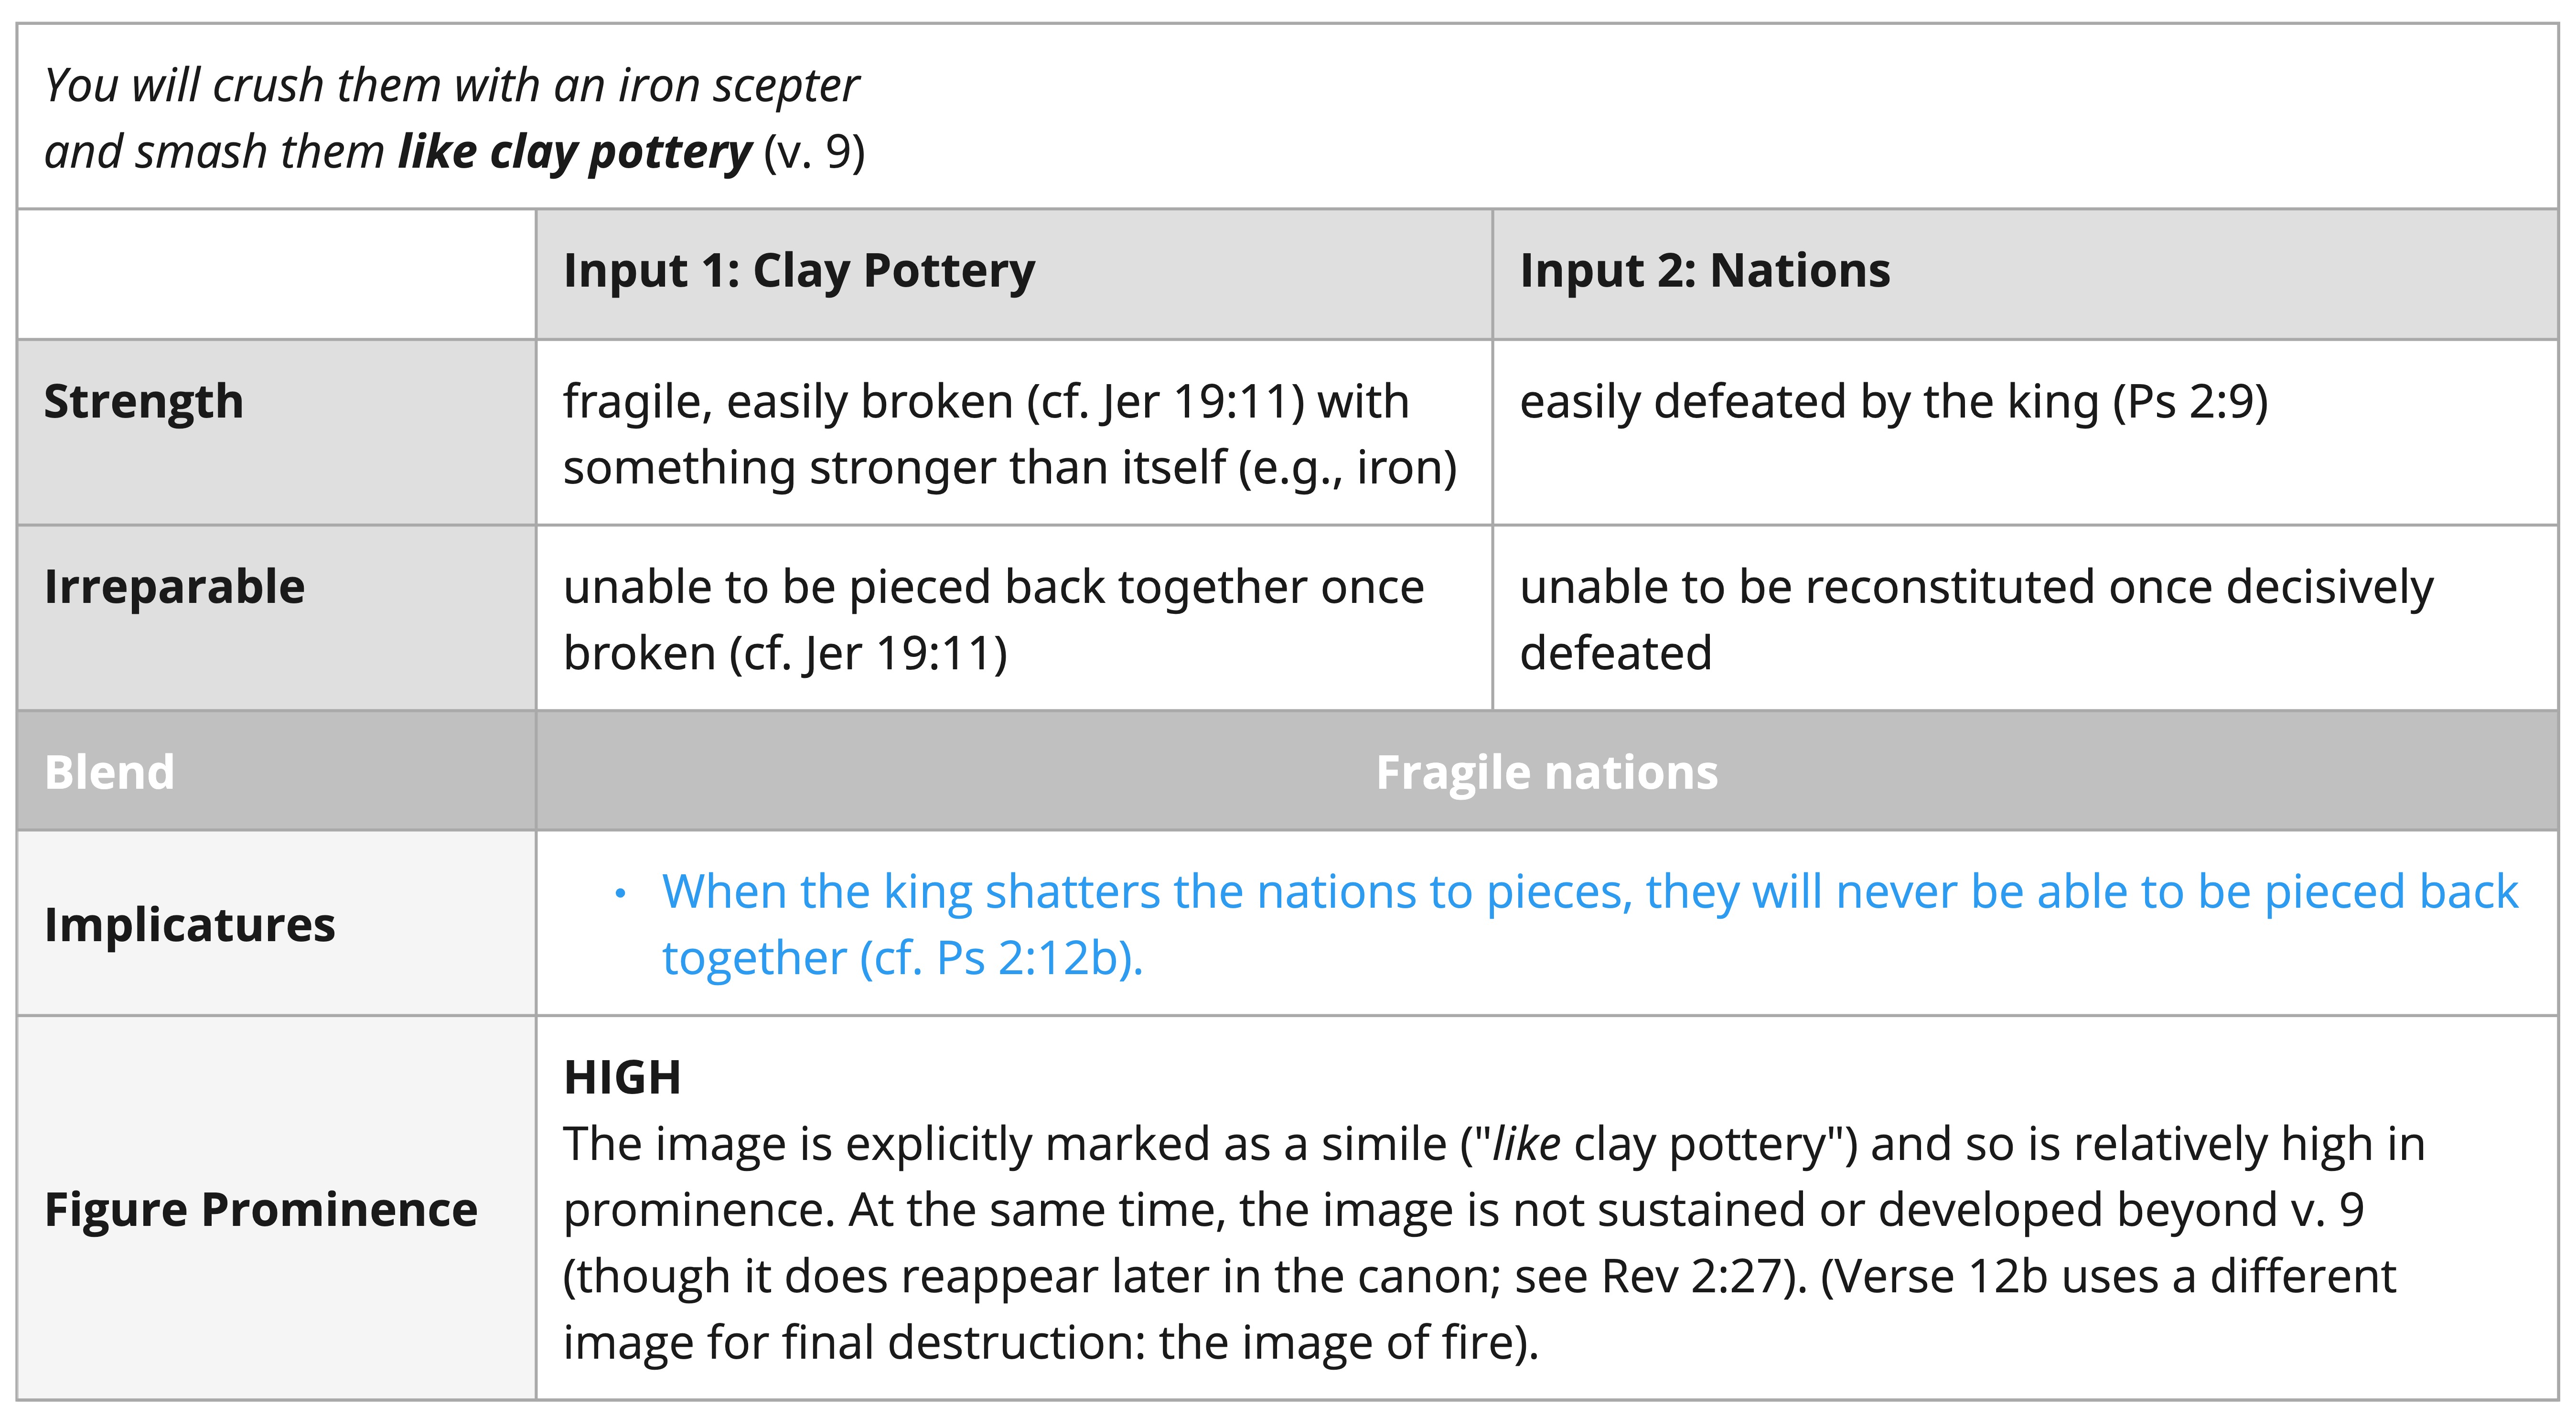Click the 'like clay pottery' bold phrase

[x=575, y=153]
